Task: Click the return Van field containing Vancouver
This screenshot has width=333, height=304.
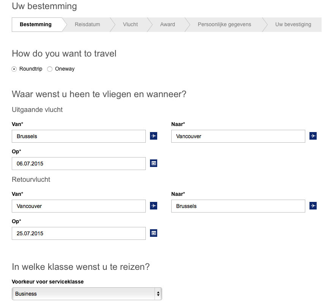Action: pos(79,206)
